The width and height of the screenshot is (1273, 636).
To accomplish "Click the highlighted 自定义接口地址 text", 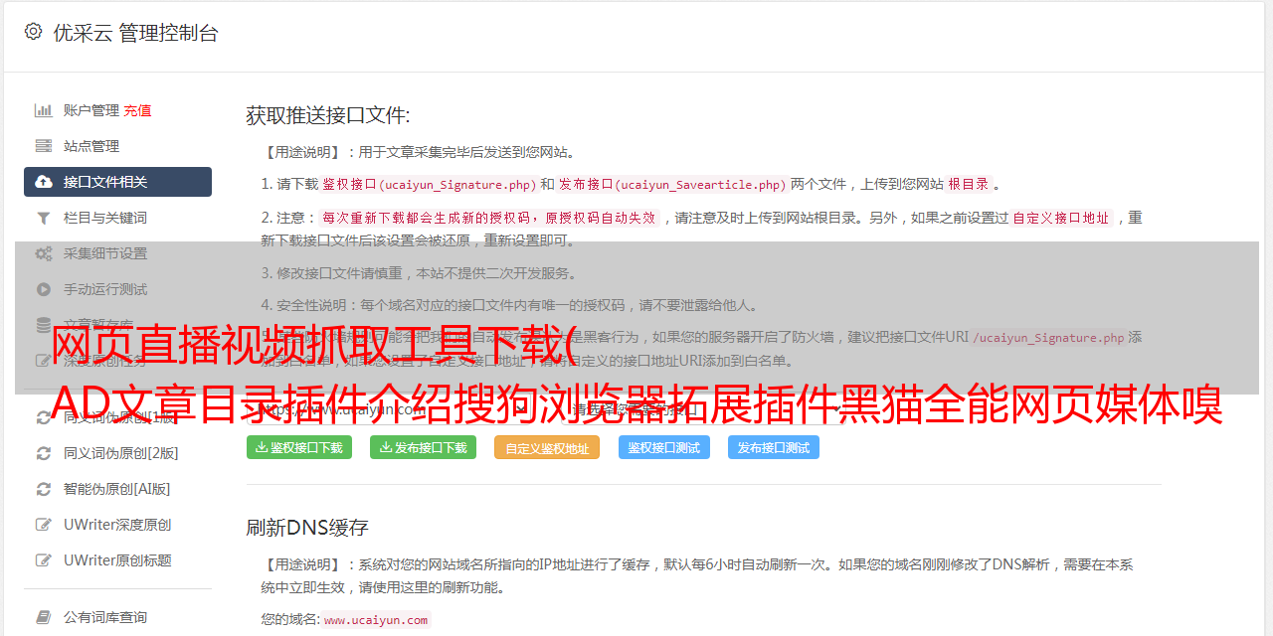I will 1061,218.
